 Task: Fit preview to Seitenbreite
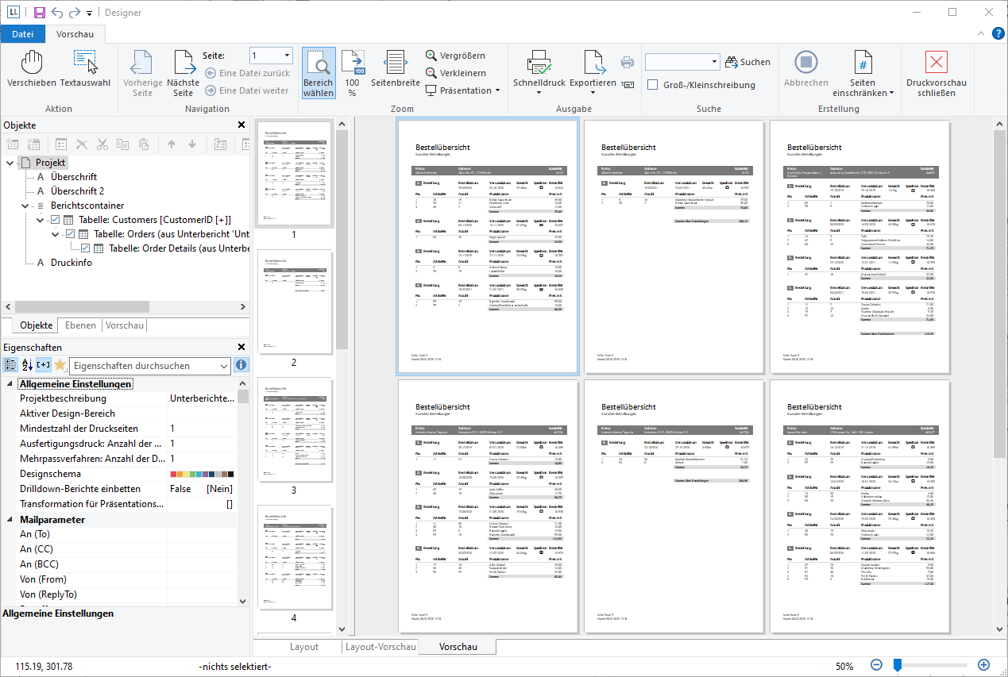pyautogui.click(x=395, y=68)
